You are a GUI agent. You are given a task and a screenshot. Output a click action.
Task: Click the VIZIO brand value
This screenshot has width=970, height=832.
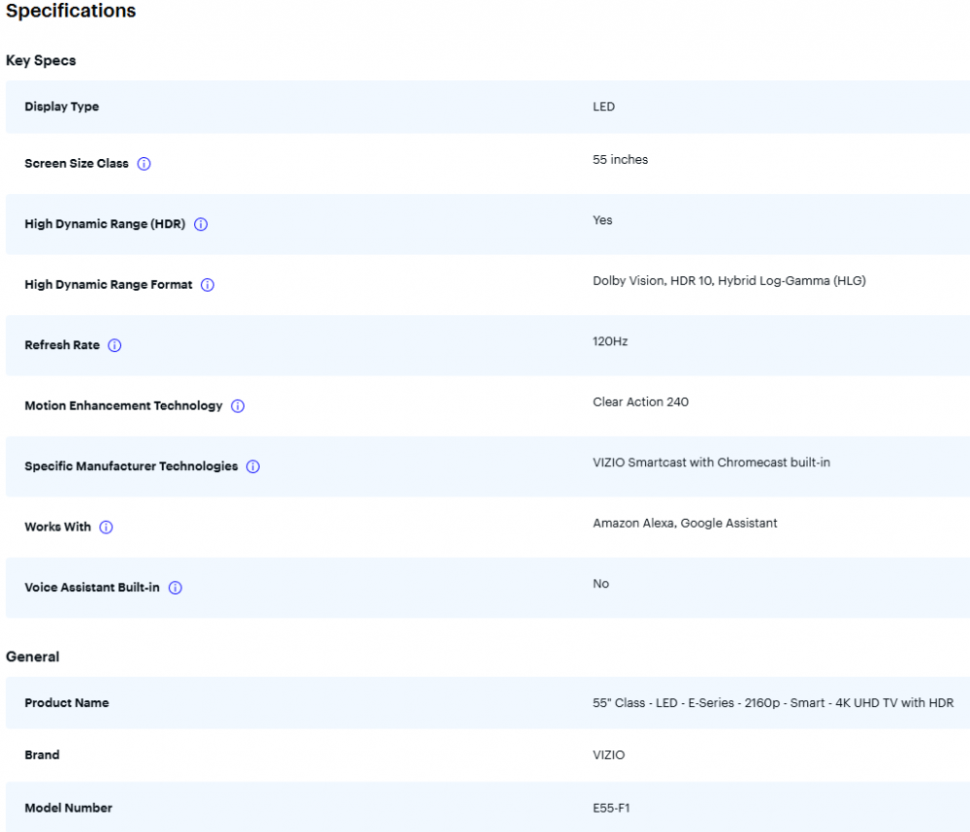pyautogui.click(x=608, y=754)
